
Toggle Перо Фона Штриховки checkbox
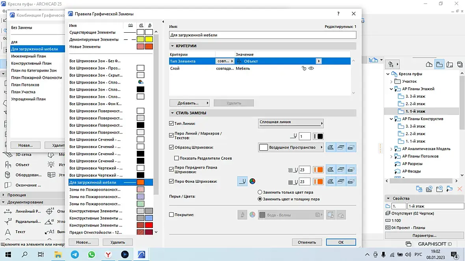tap(171, 181)
